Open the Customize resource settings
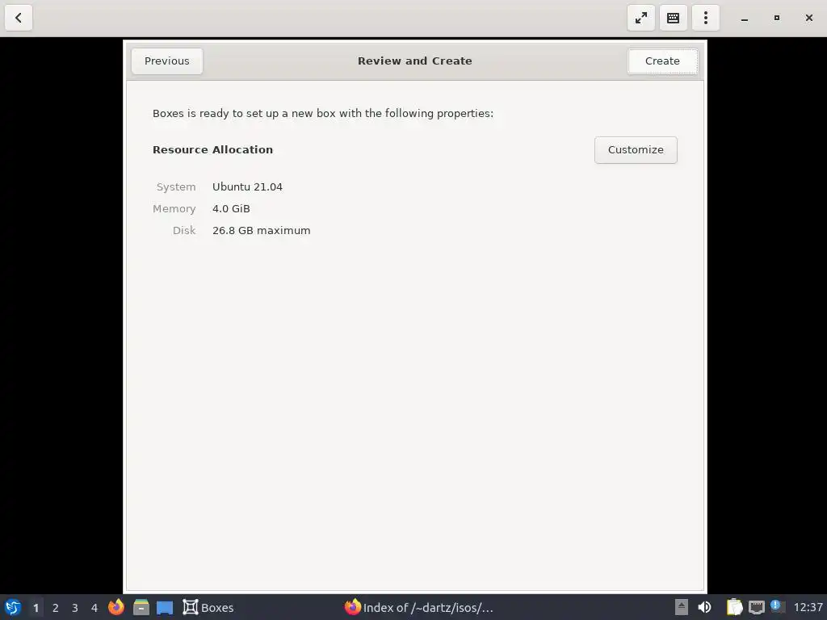827x620 pixels. pos(636,149)
